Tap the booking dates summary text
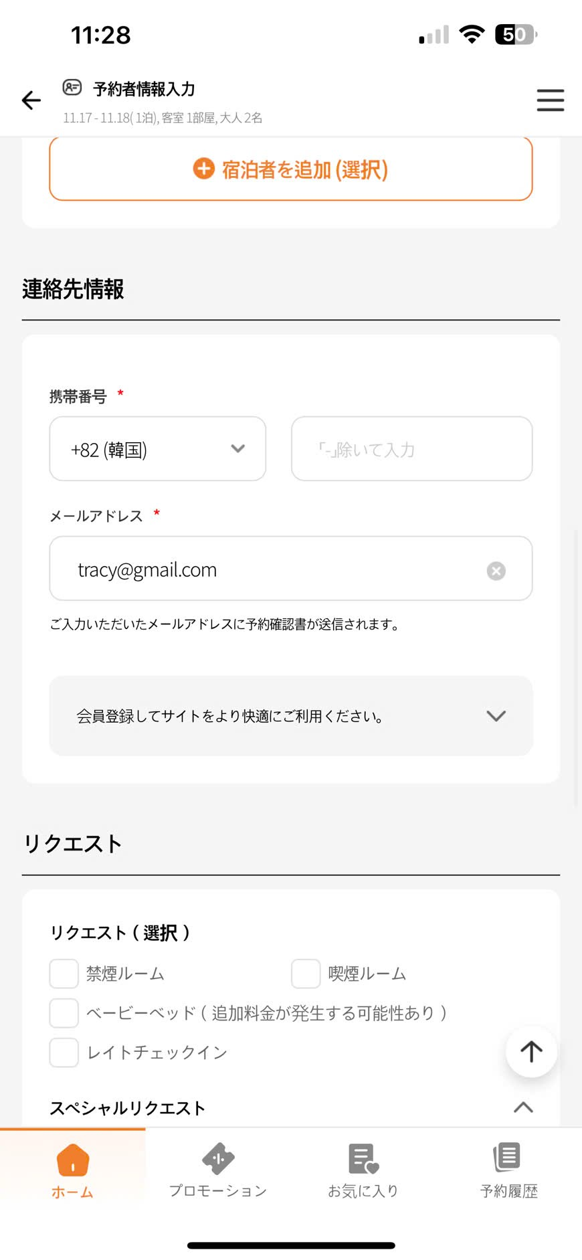 (163, 118)
